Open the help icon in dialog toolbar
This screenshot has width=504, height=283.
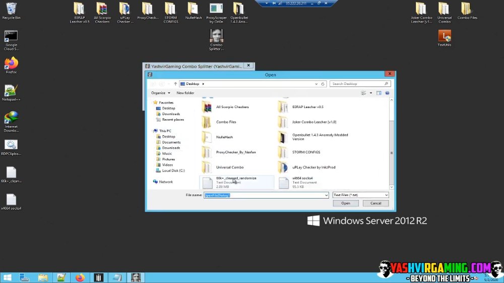387,93
